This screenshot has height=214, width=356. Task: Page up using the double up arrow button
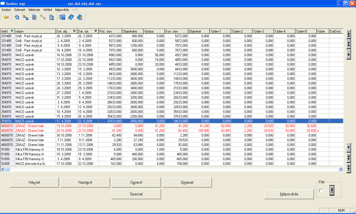(349, 44)
